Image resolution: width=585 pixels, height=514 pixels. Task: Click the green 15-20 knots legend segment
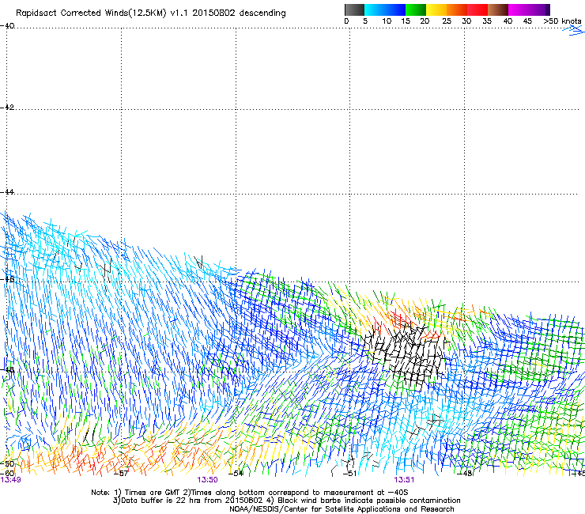point(416,9)
